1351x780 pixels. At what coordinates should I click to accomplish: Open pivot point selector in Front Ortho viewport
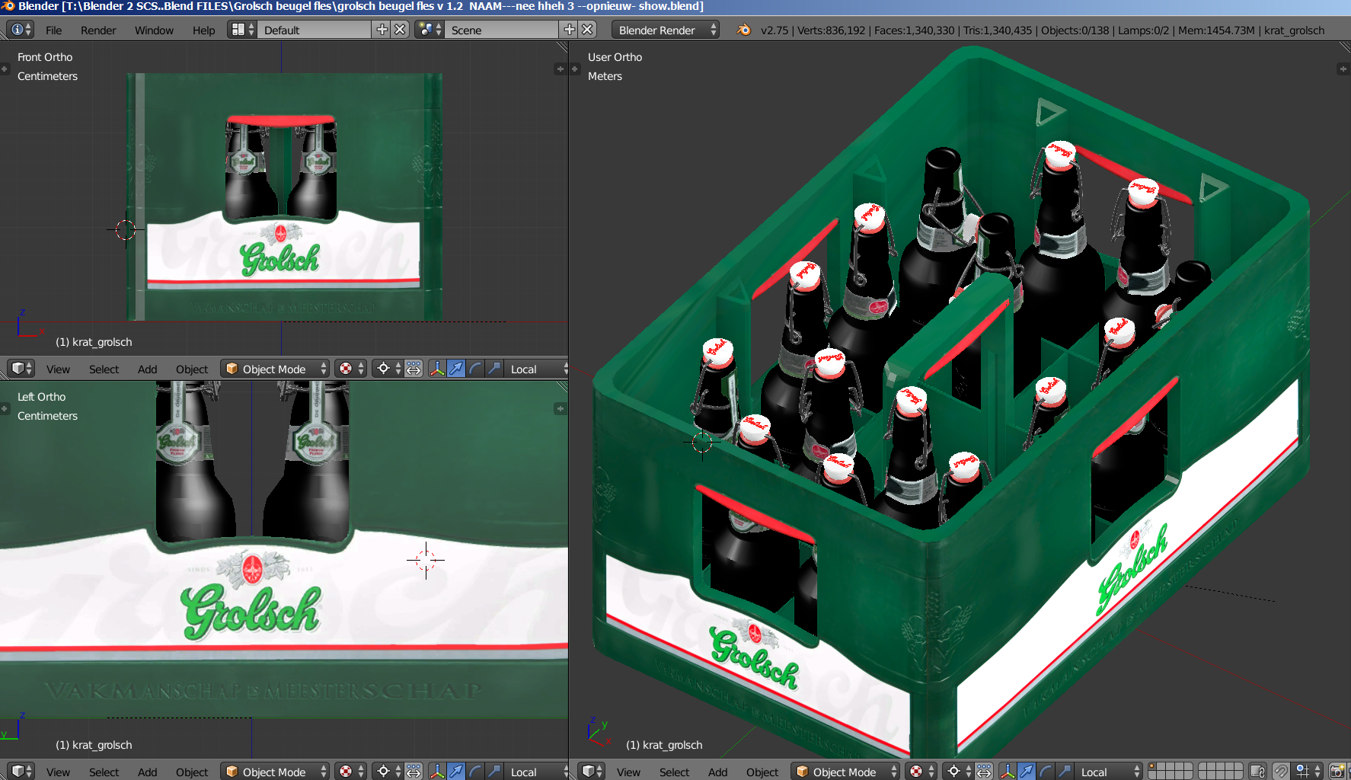pyautogui.click(x=388, y=369)
